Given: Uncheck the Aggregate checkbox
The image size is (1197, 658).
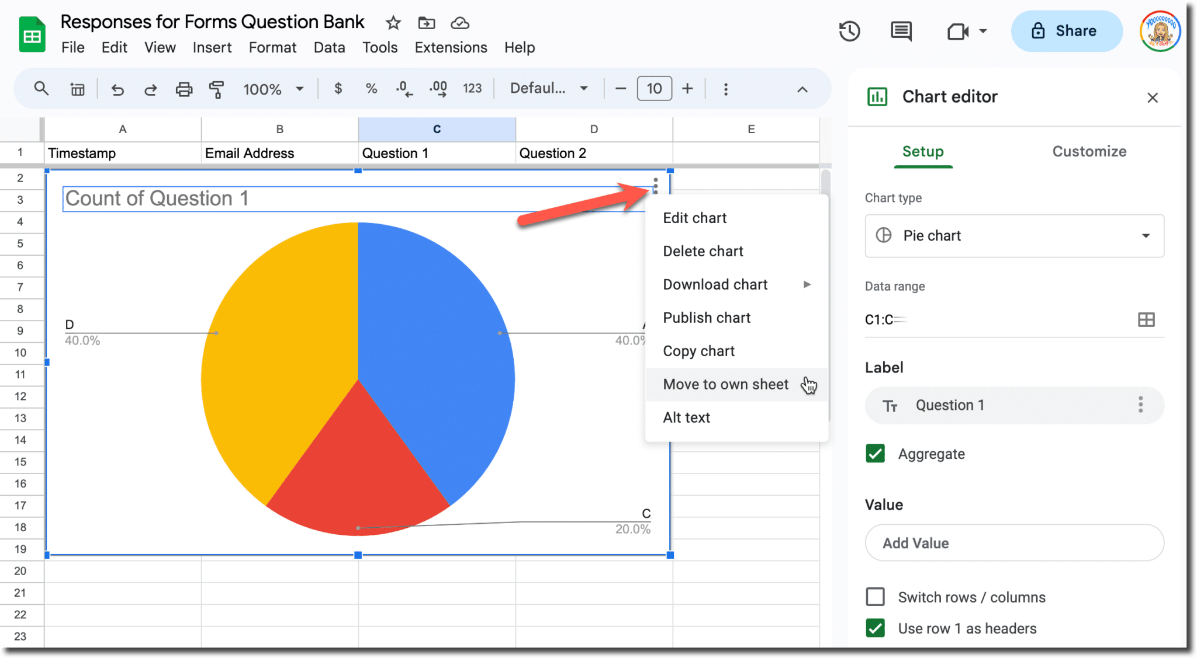Looking at the screenshot, I should coord(875,454).
